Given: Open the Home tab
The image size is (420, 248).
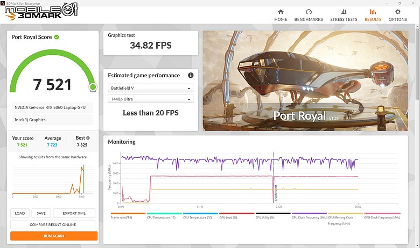Looking at the screenshot, I should tap(281, 15).
